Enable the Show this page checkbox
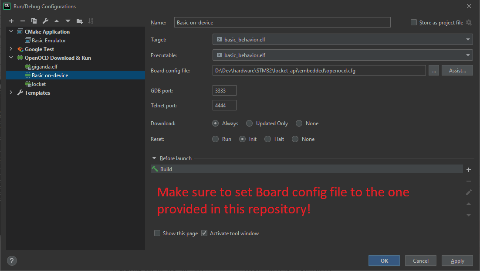480x271 pixels. 157,233
